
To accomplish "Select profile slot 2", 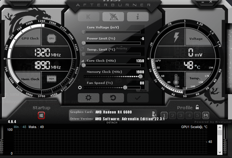I will pos(173,115).
